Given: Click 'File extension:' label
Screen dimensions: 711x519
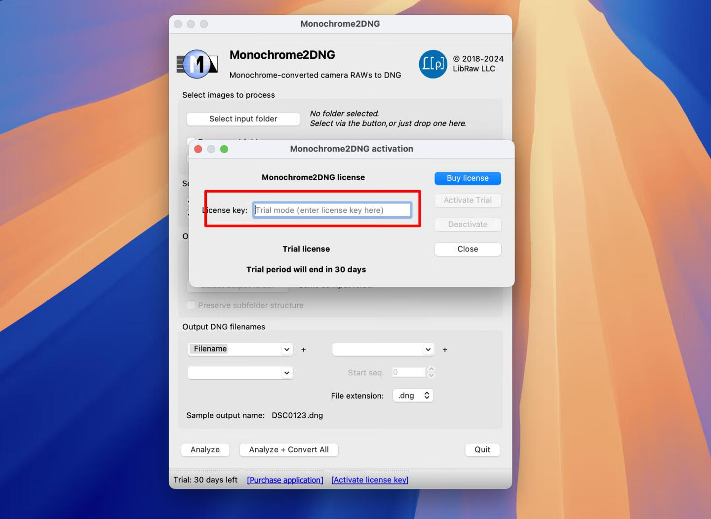Looking at the screenshot, I should [x=357, y=396].
